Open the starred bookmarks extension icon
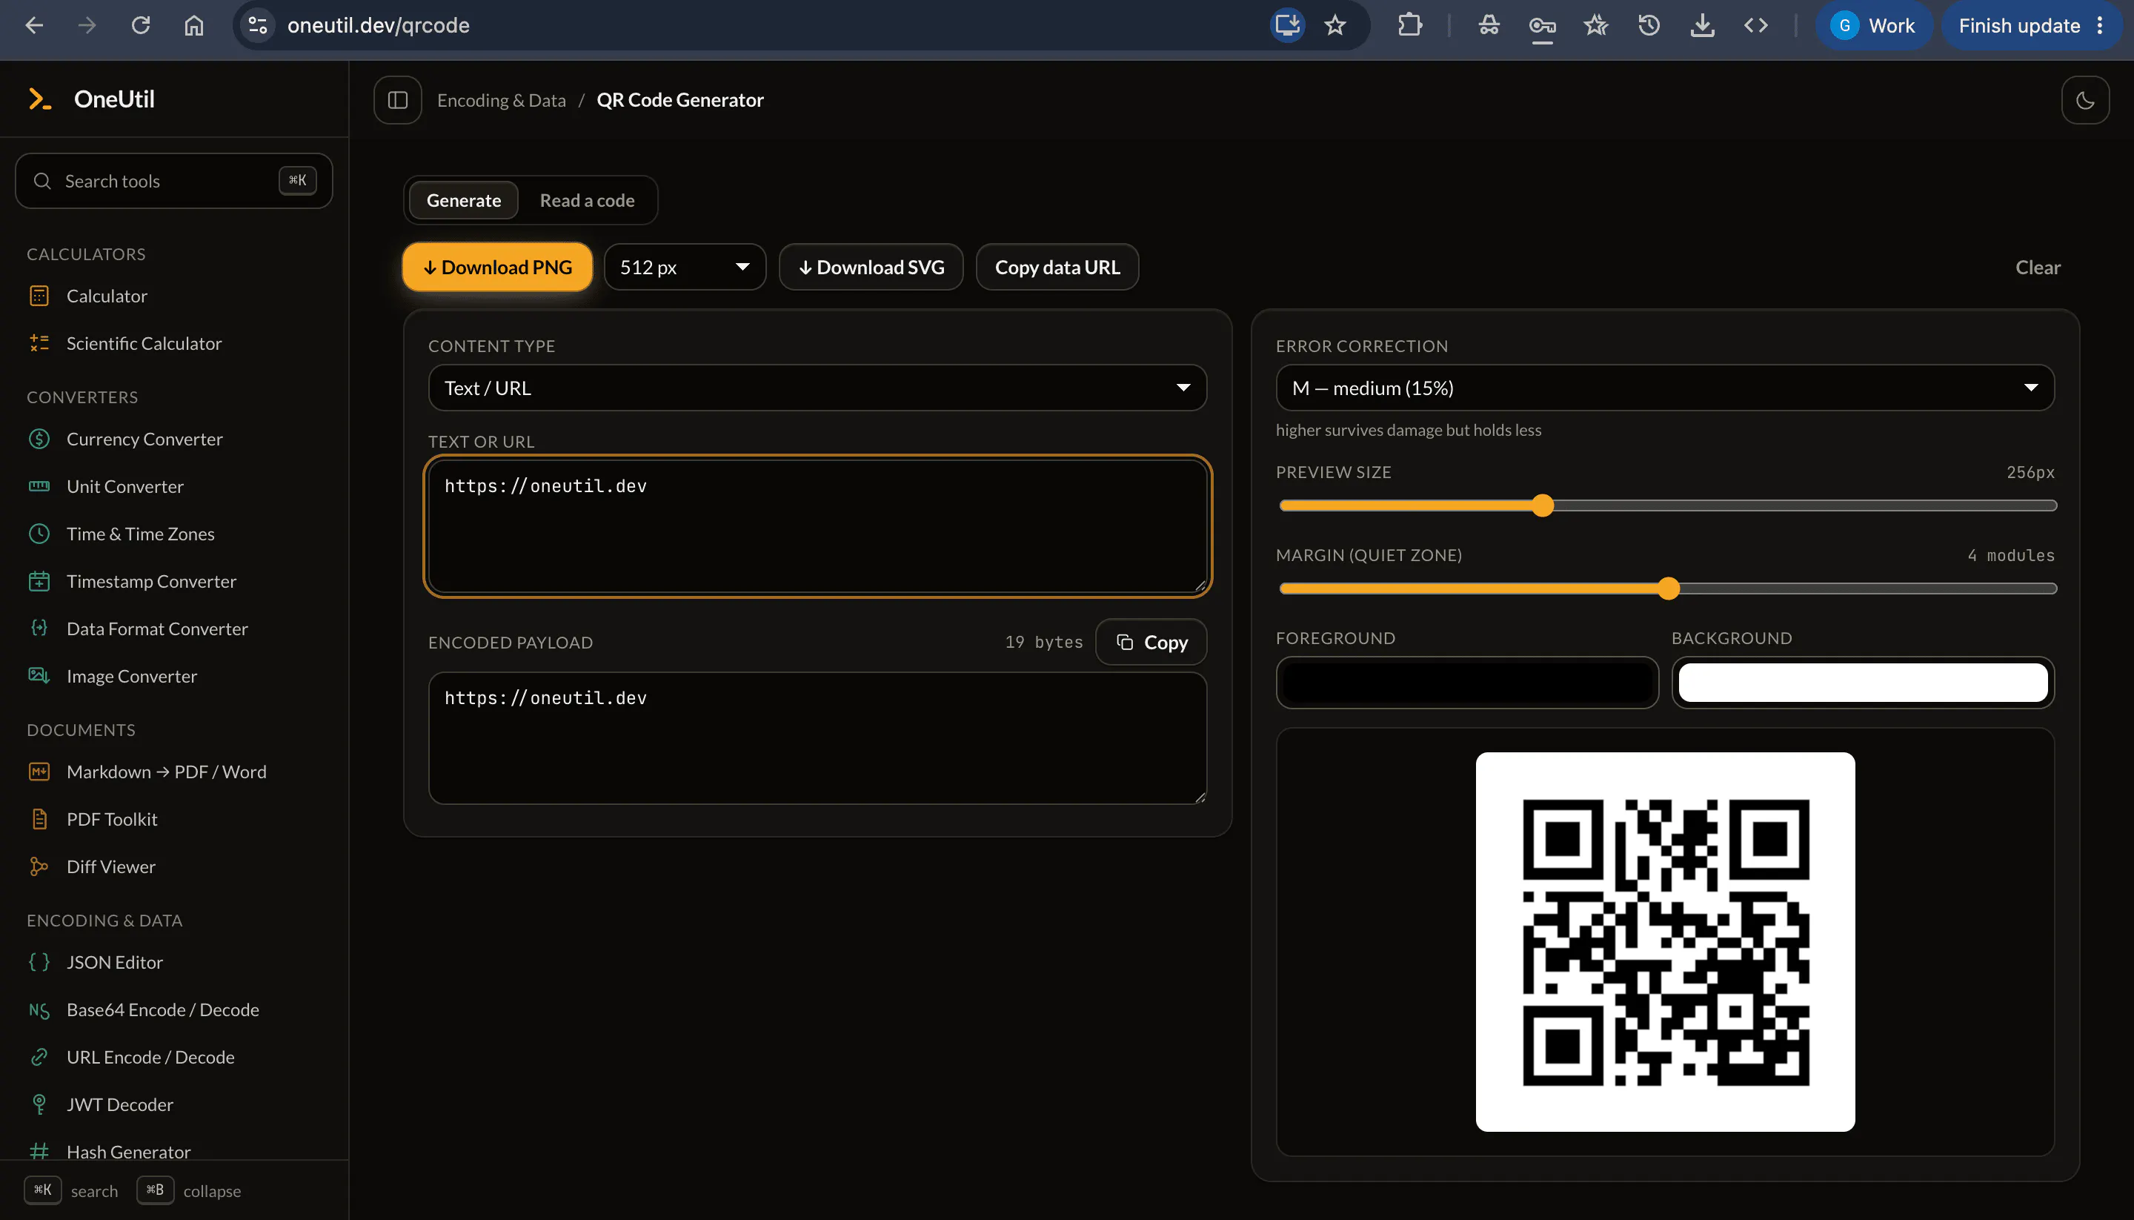The image size is (2134, 1220). tap(1595, 25)
